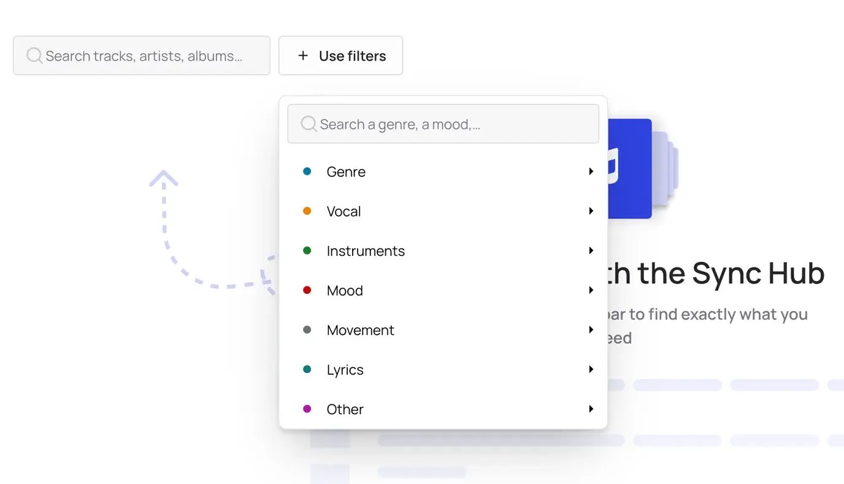This screenshot has height=484, width=844.
Task: Select the Movement filter category
Action: point(443,330)
